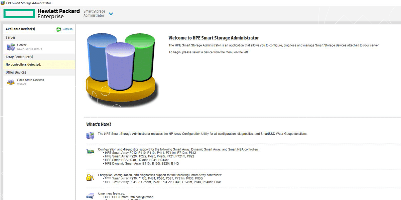Click the app icon in the title bar
Viewport: 401px width, 200px height.
coord(3,3)
